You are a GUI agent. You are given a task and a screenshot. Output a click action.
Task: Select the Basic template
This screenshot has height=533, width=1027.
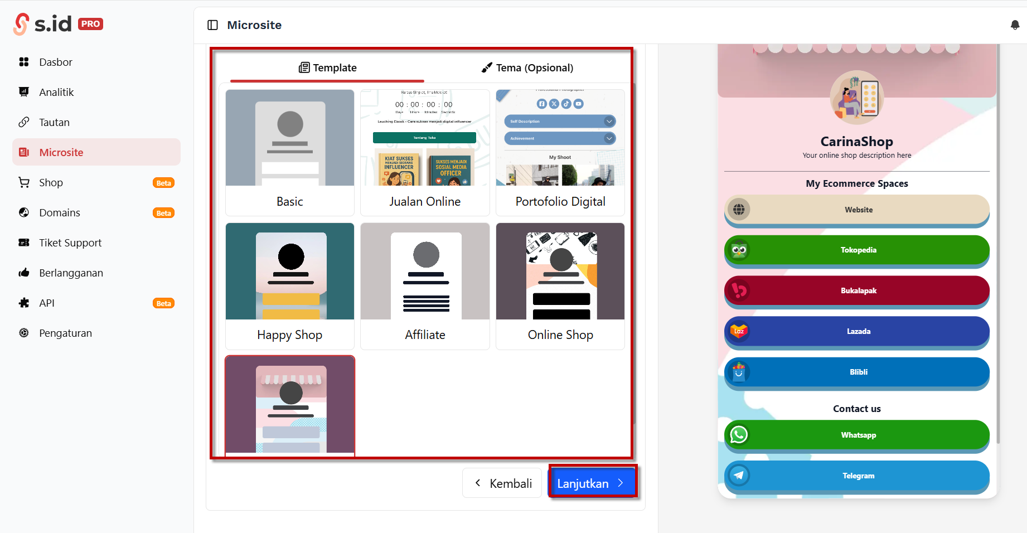click(290, 152)
